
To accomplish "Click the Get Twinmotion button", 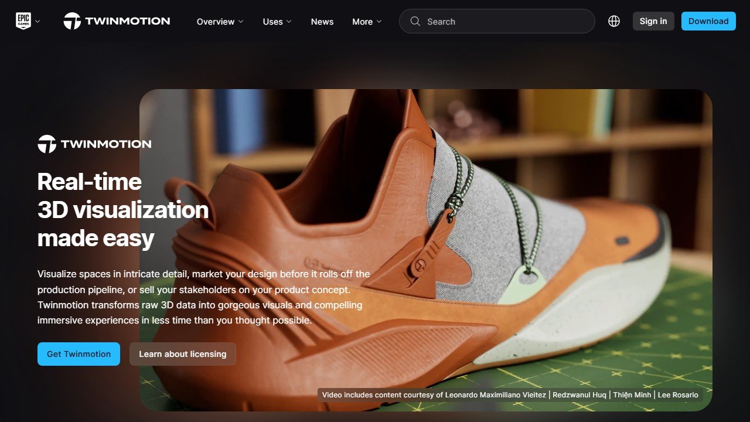I will [x=79, y=354].
